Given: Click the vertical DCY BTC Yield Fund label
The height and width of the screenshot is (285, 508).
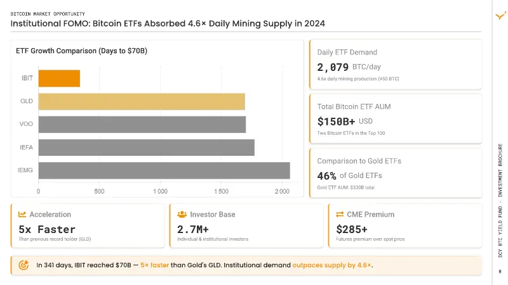Looking at the screenshot, I should click(500, 200).
